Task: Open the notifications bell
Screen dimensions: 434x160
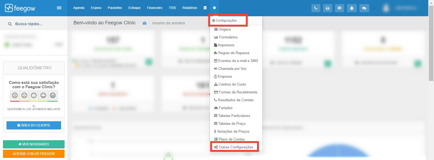Action: [x=352, y=8]
